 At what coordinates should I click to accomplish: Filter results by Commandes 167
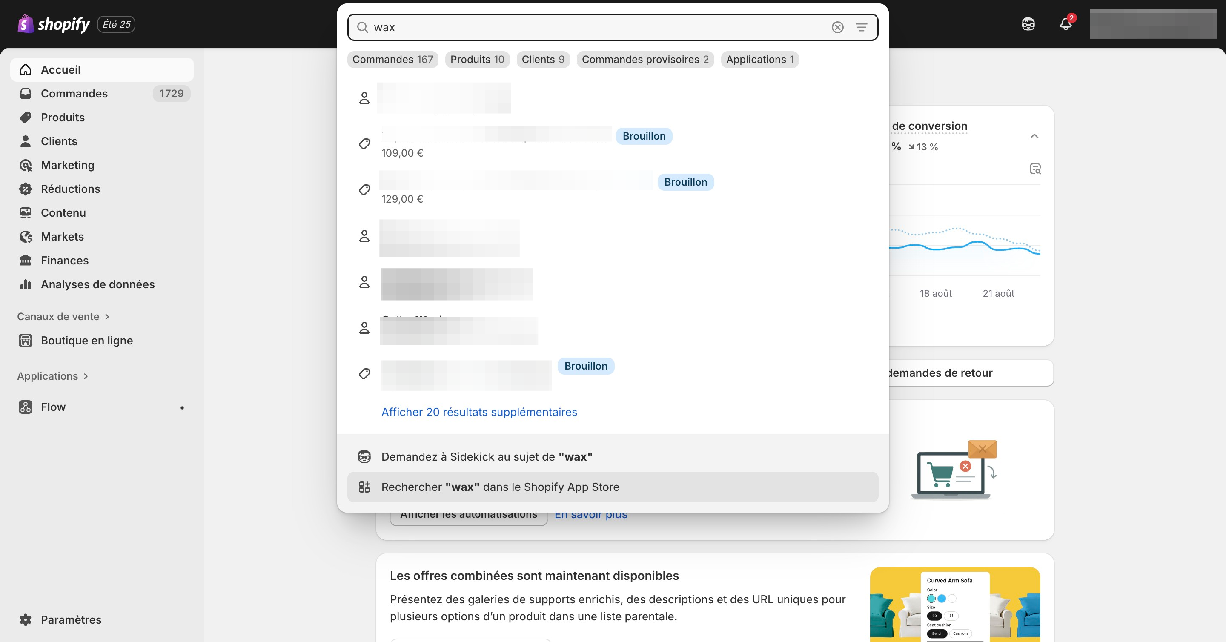pos(392,60)
